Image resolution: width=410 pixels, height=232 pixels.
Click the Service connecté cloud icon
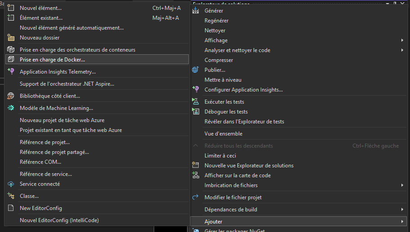(11, 184)
